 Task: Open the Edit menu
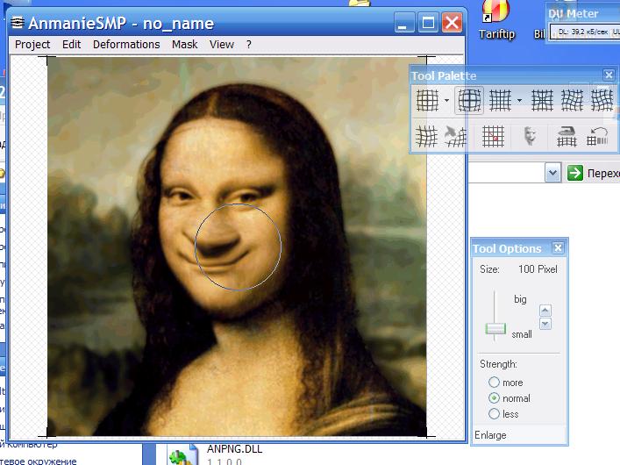(71, 45)
